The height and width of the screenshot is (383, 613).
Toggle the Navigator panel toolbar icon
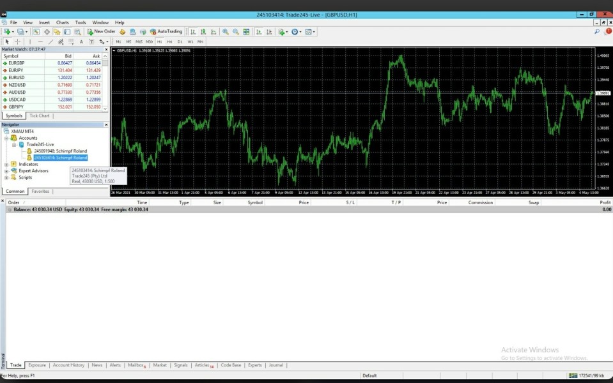pyautogui.click(x=57, y=32)
